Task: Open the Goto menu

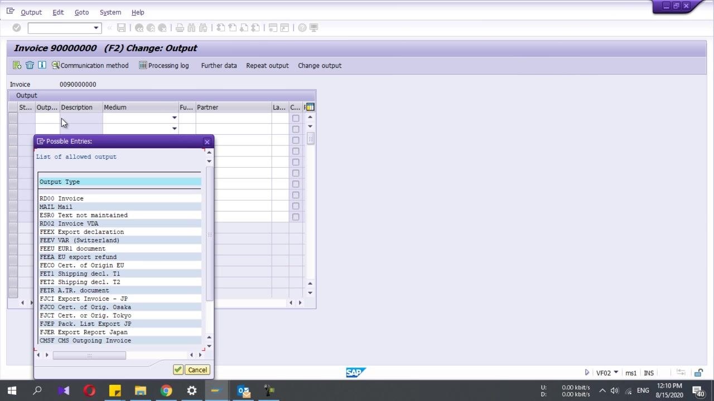Action: (x=81, y=12)
